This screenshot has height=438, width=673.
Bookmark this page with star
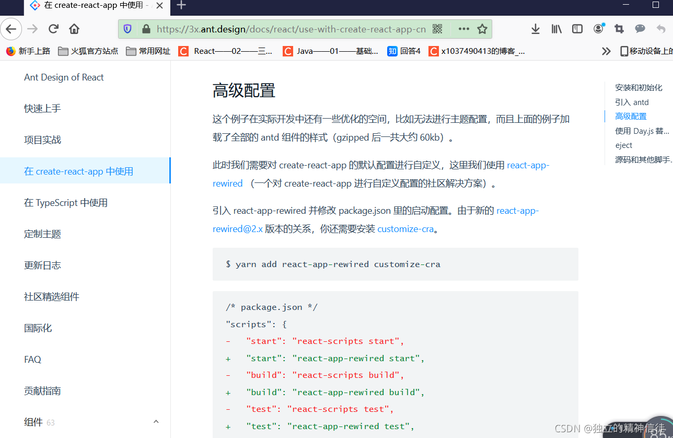482,29
